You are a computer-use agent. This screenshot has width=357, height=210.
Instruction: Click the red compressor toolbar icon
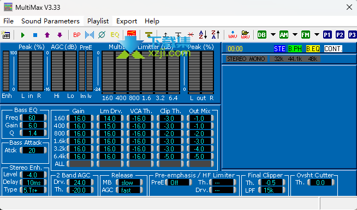tap(132, 34)
